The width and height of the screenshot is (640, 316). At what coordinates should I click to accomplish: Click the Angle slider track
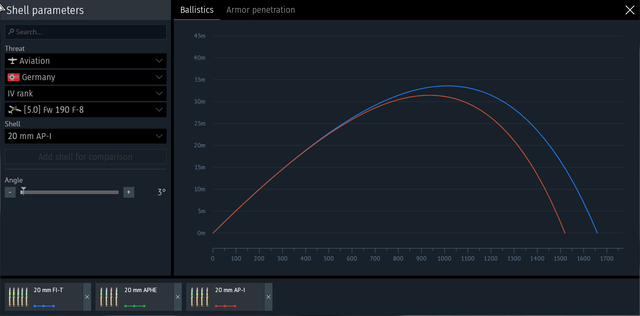coord(72,192)
